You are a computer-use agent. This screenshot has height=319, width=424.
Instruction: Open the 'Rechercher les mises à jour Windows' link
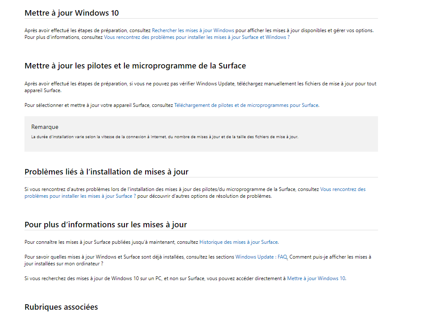tap(193, 30)
